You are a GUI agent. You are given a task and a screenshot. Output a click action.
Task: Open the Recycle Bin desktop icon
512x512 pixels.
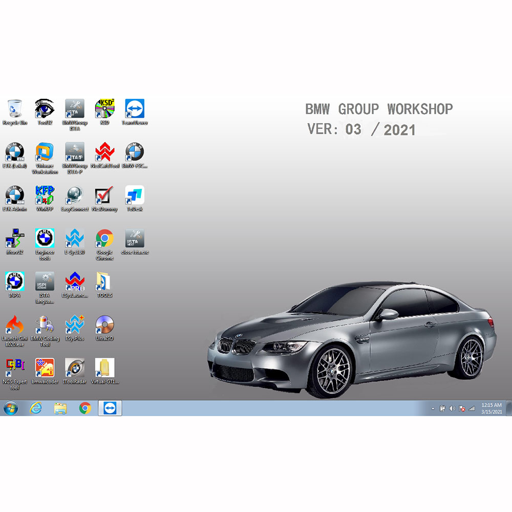pos(15,112)
